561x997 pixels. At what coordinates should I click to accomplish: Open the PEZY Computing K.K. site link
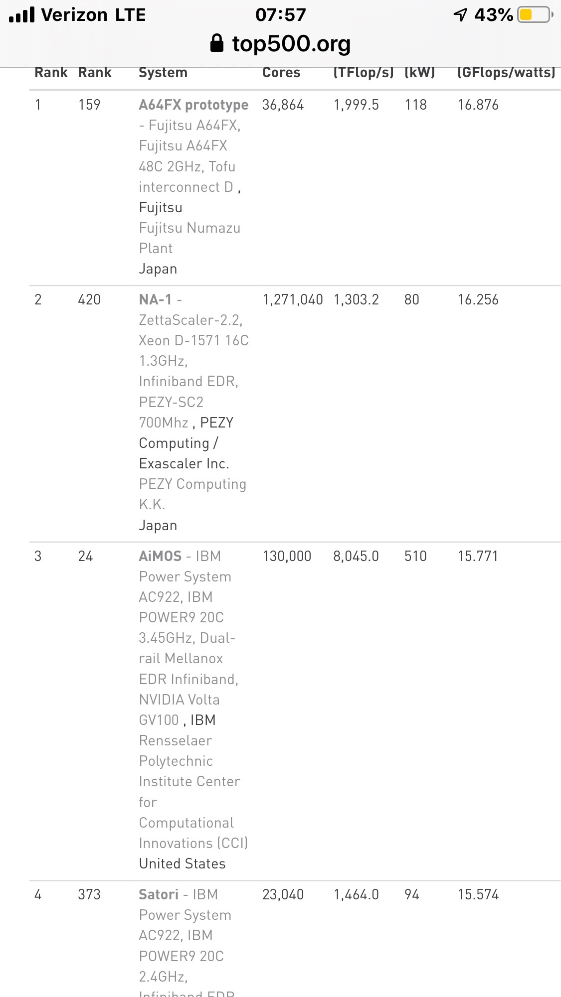point(192,494)
